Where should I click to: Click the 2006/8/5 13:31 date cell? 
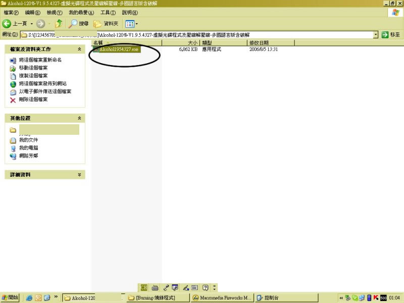click(x=264, y=49)
